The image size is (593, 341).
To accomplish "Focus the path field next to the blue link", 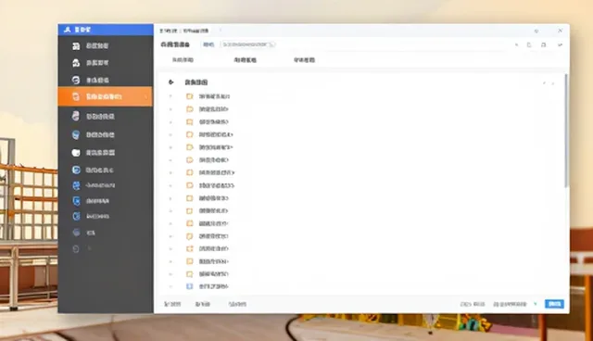I will 248,44.
